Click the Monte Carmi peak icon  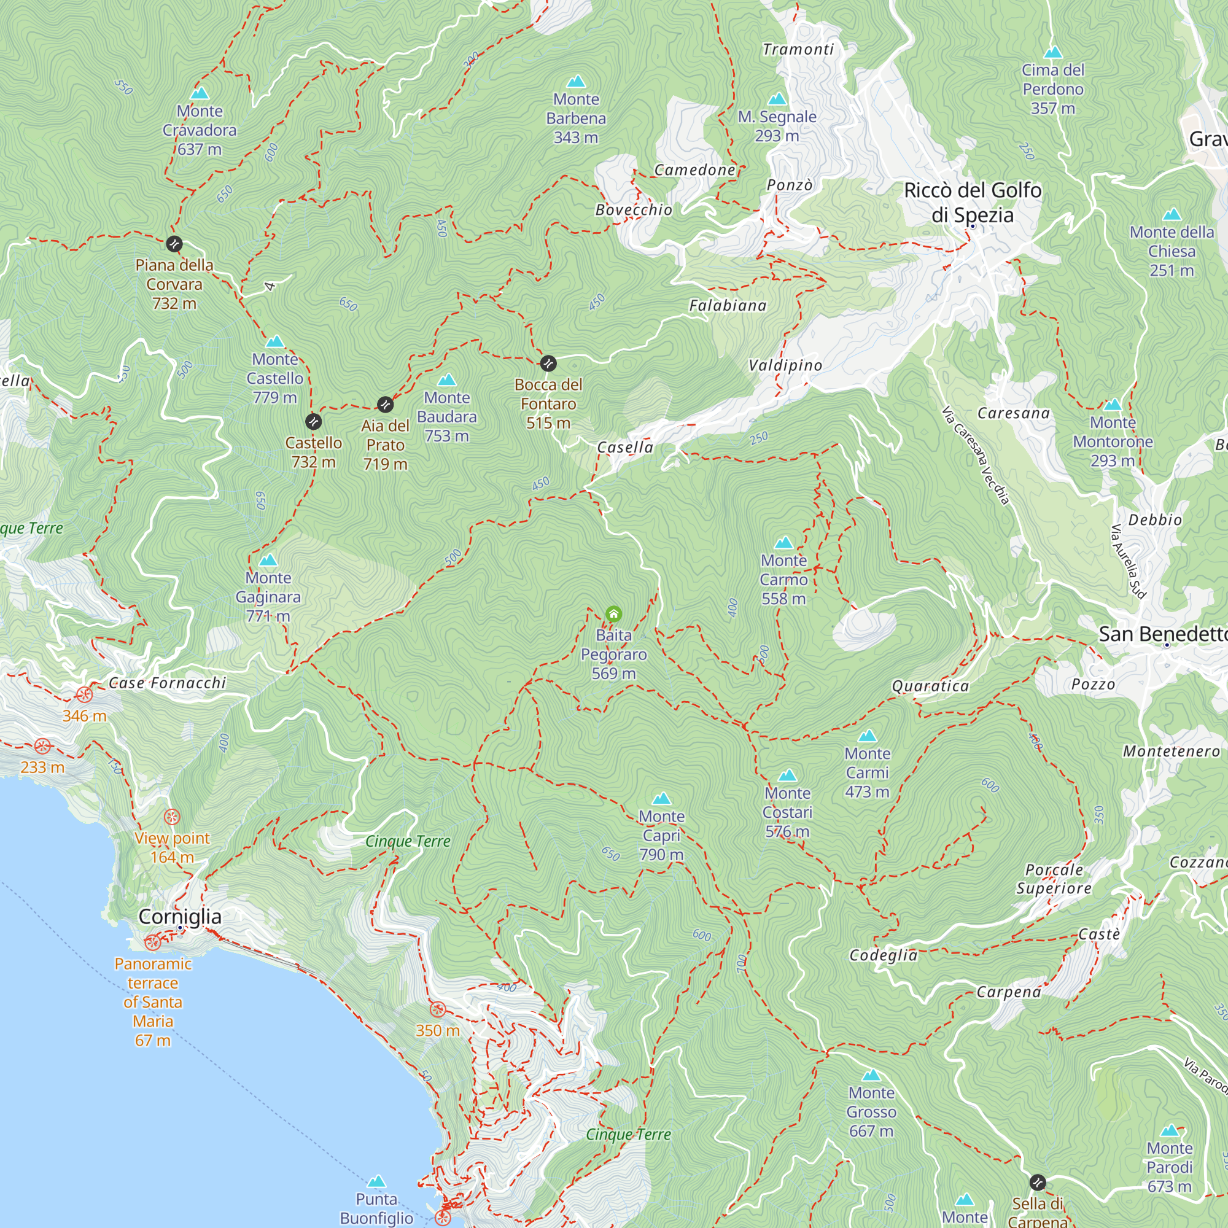(x=868, y=736)
